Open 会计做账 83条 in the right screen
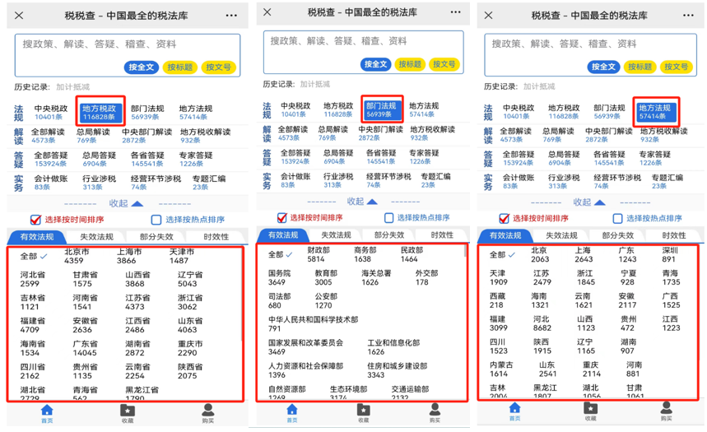Screen dimensions: 707x432 (519, 181)
